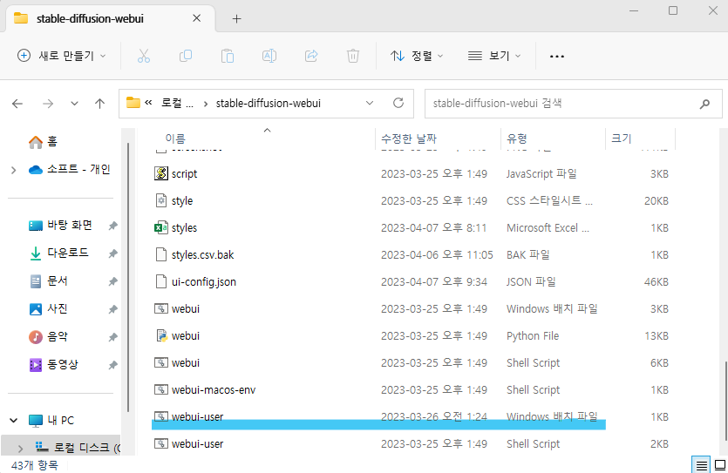
Task: Click the 음악 music icon in sidebar
Action: tap(35, 336)
